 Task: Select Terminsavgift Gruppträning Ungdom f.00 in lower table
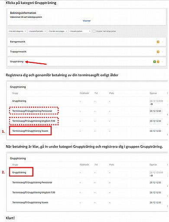click(34, 193)
